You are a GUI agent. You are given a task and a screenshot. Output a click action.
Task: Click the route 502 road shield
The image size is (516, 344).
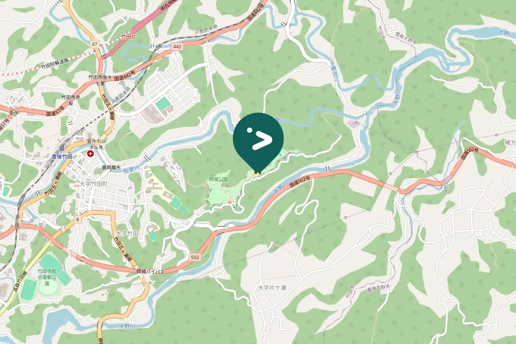[x=195, y=257]
